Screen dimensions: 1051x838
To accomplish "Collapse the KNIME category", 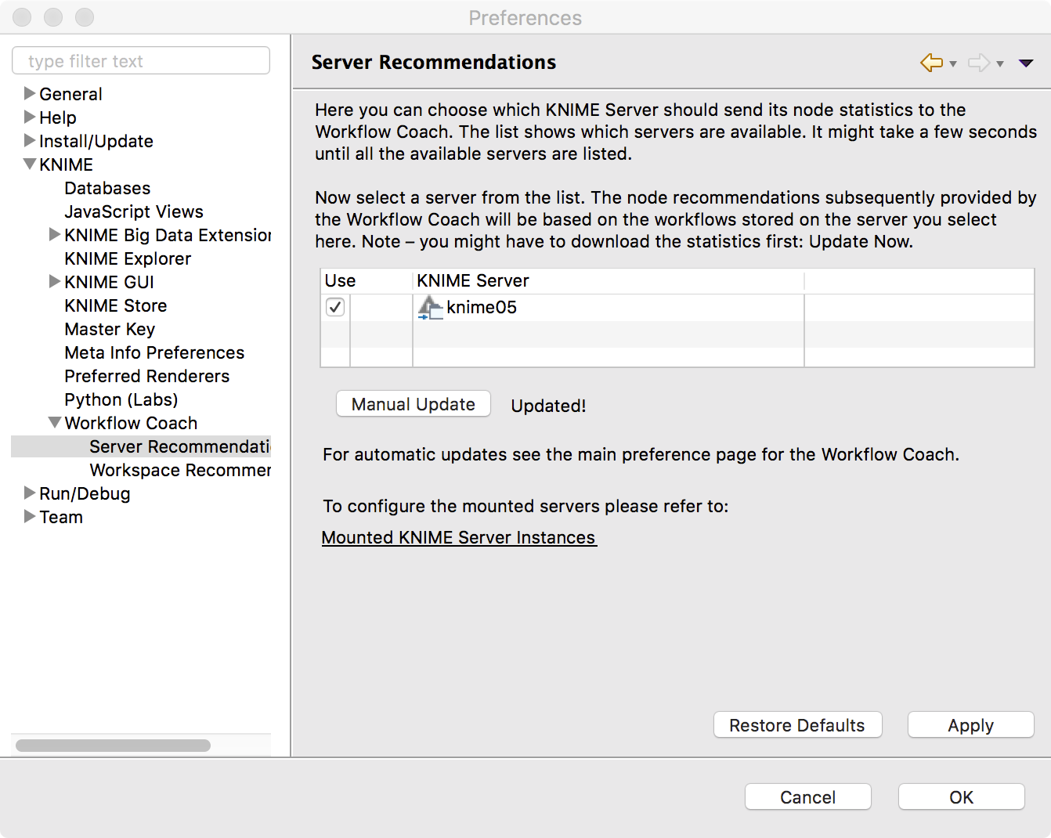I will pyautogui.click(x=29, y=164).
